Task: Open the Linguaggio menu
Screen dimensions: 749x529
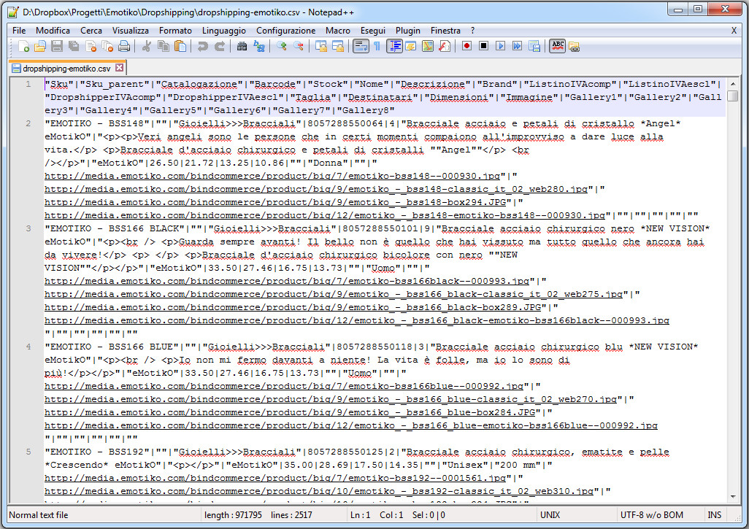Action: coord(223,31)
